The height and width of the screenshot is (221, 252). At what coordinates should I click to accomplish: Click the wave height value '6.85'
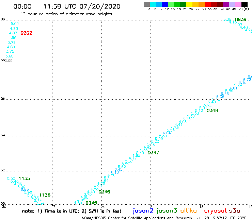click(x=25, y=189)
